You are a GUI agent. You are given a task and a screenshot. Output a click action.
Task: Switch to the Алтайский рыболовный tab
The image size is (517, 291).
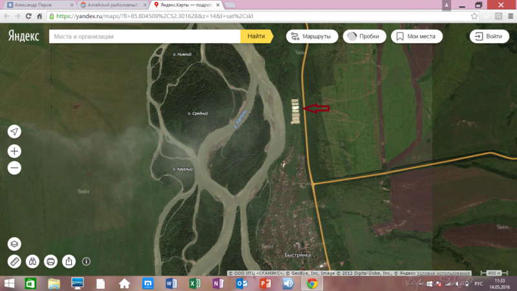click(x=109, y=5)
